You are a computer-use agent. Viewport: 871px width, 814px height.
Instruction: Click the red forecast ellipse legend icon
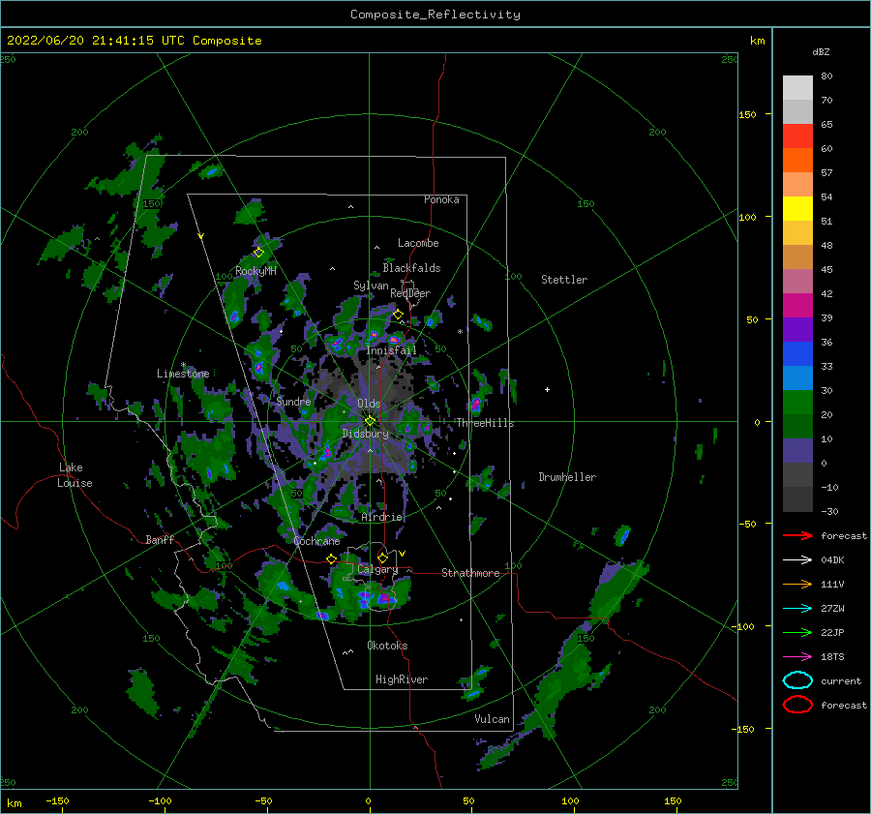(x=797, y=705)
